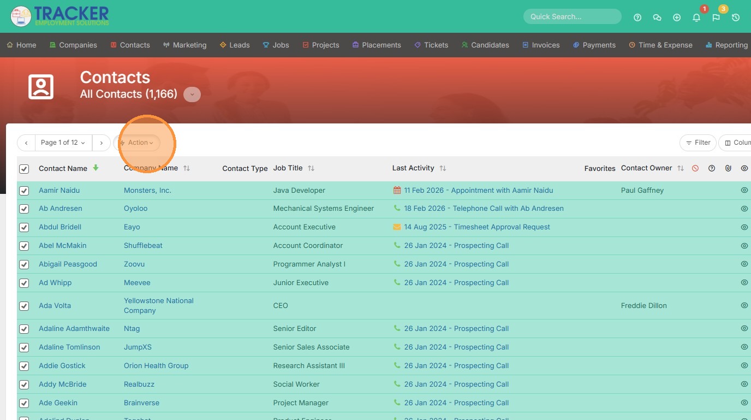Click the CEO job title cell

(281, 306)
